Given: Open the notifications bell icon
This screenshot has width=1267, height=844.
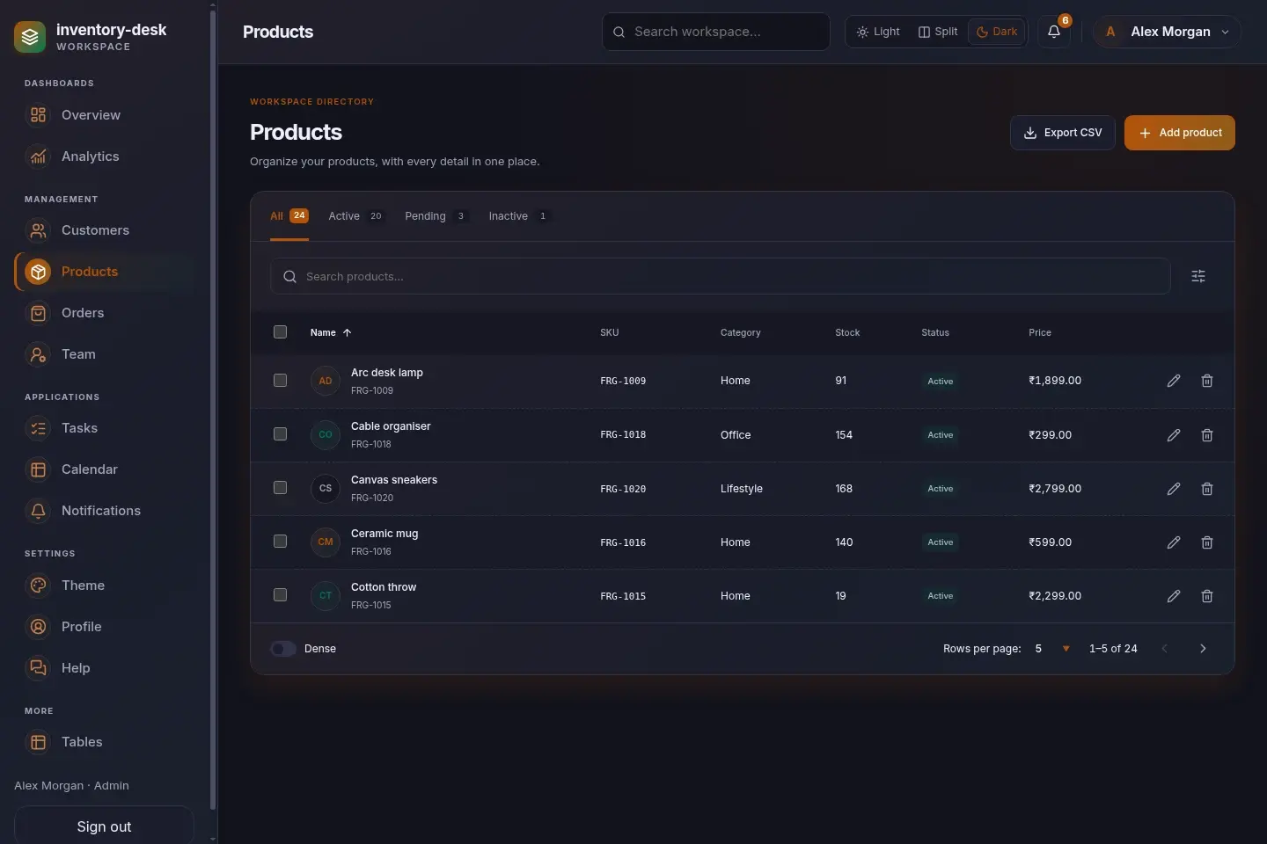Looking at the screenshot, I should 1054,32.
